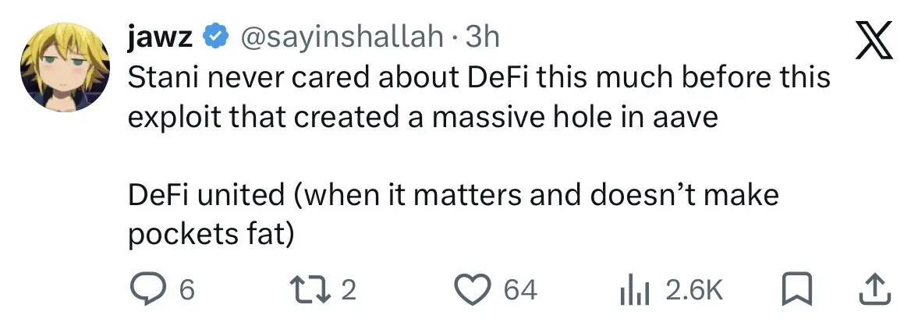
Task: Click the "pockets fat)" text line
Action: pos(209,234)
